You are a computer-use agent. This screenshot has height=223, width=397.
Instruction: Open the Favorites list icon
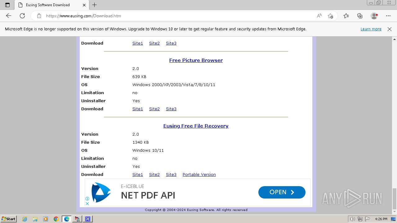point(346,16)
